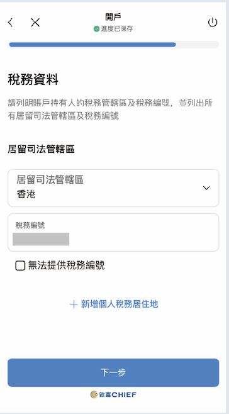Image resolution: width=229 pixels, height=414 pixels.
Task: Tap the power logout icon
Action: (x=213, y=23)
